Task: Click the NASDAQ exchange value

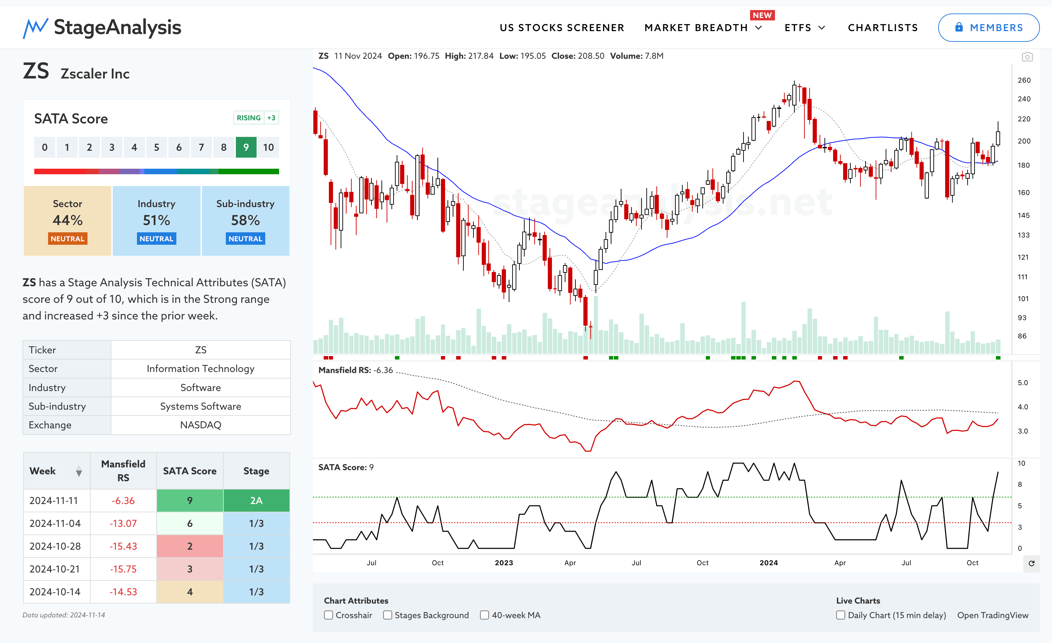Action: [x=200, y=425]
